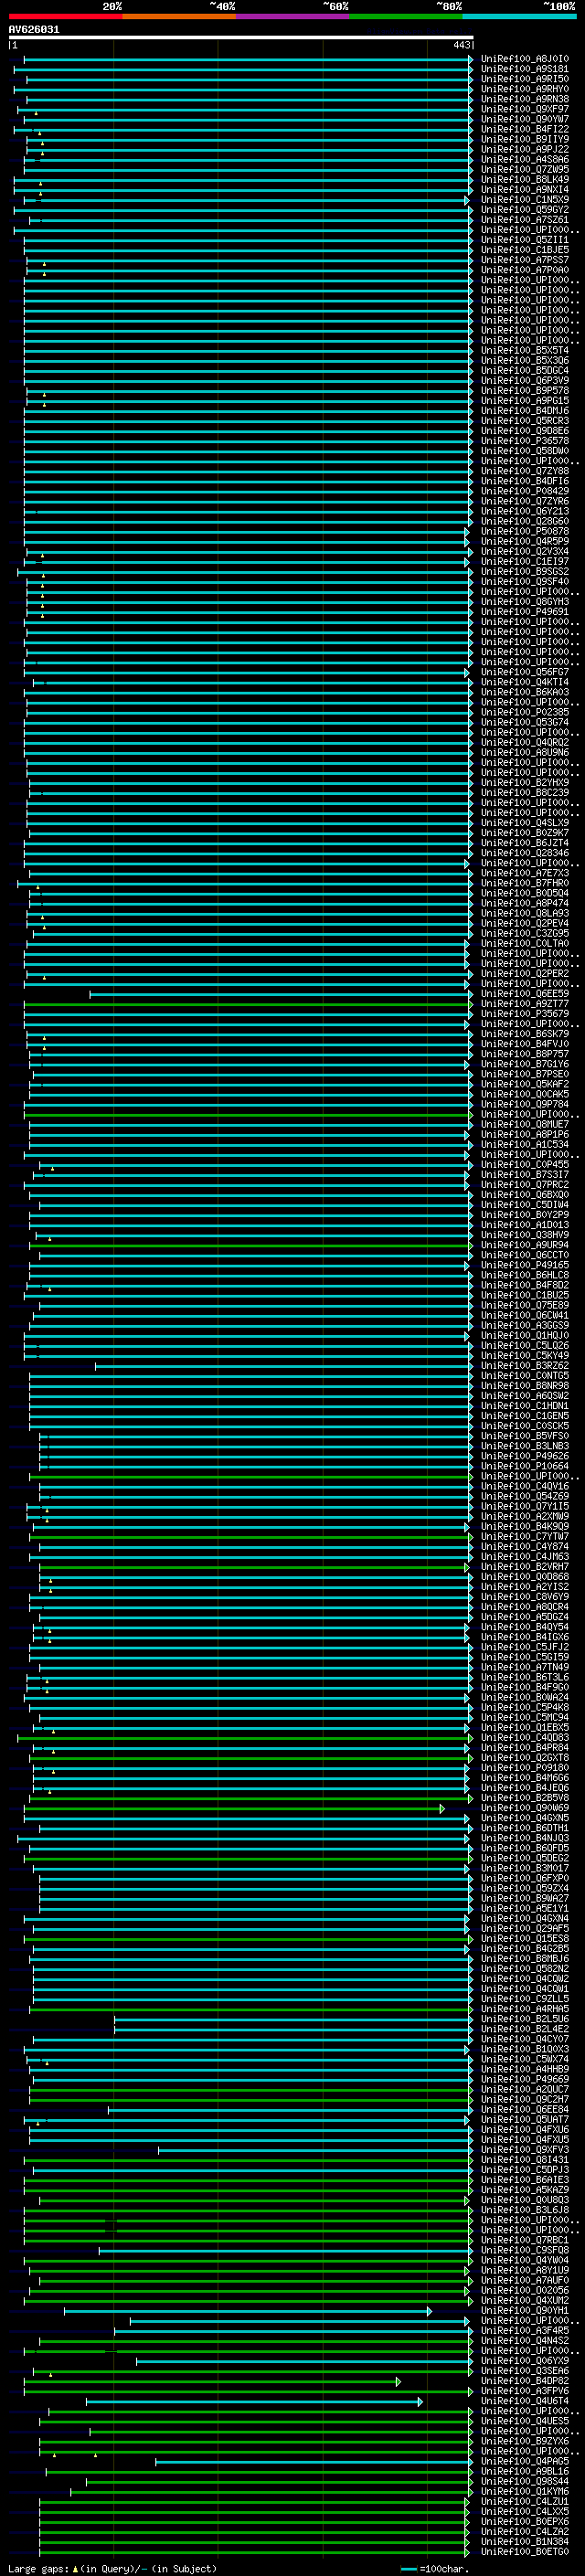Select hit label UniRef100_A7SZ61
Viewport: 585px width, 2576px height.
pyautogui.click(x=525, y=220)
